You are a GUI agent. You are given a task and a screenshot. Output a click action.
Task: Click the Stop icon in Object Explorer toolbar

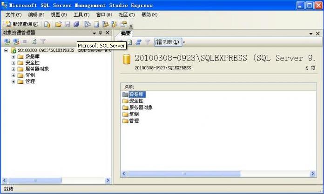tap(25, 41)
